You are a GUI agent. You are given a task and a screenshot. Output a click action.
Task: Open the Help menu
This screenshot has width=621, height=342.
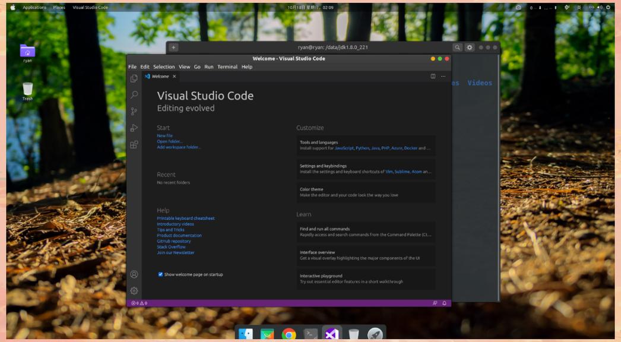(x=247, y=66)
